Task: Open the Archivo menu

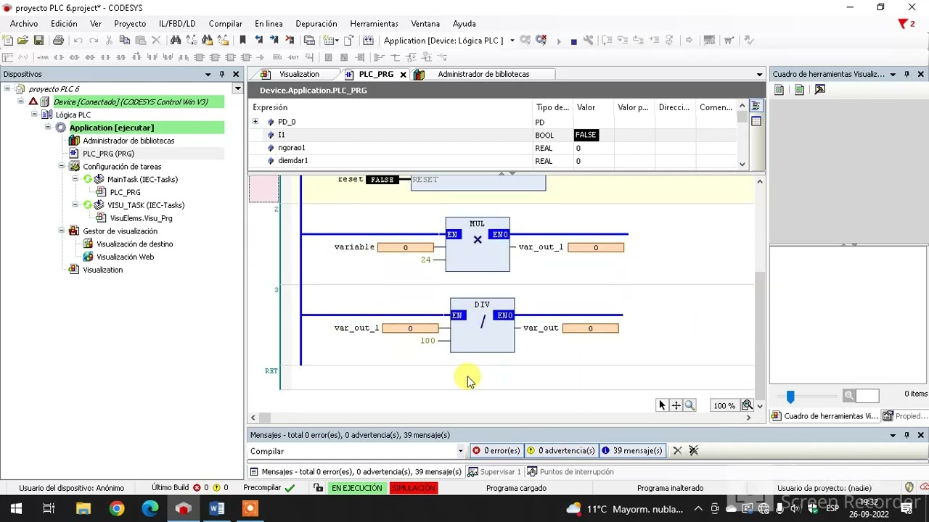Action: click(x=24, y=24)
